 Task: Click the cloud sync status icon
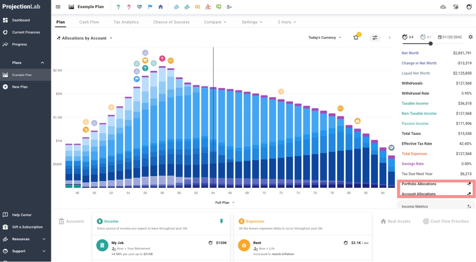(443, 7)
